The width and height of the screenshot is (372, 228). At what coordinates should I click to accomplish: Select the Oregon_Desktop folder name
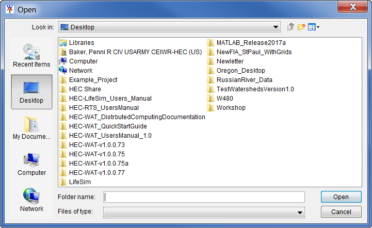(241, 71)
